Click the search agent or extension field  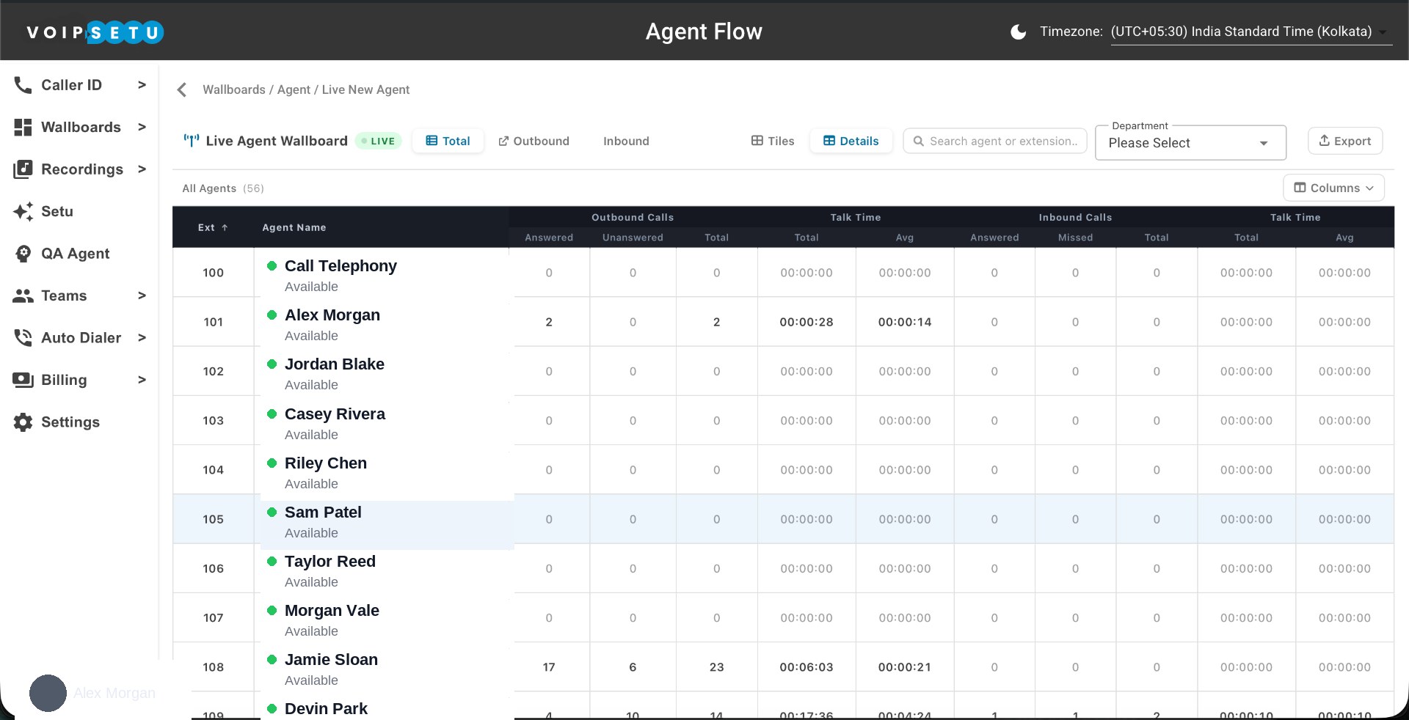(994, 141)
